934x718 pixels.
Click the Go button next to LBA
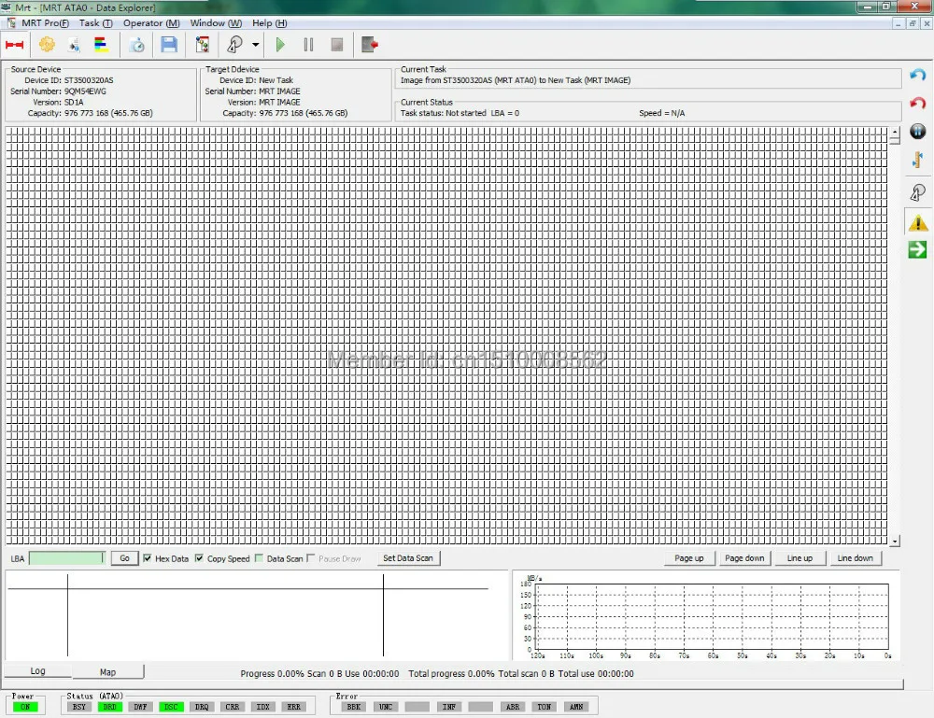124,558
